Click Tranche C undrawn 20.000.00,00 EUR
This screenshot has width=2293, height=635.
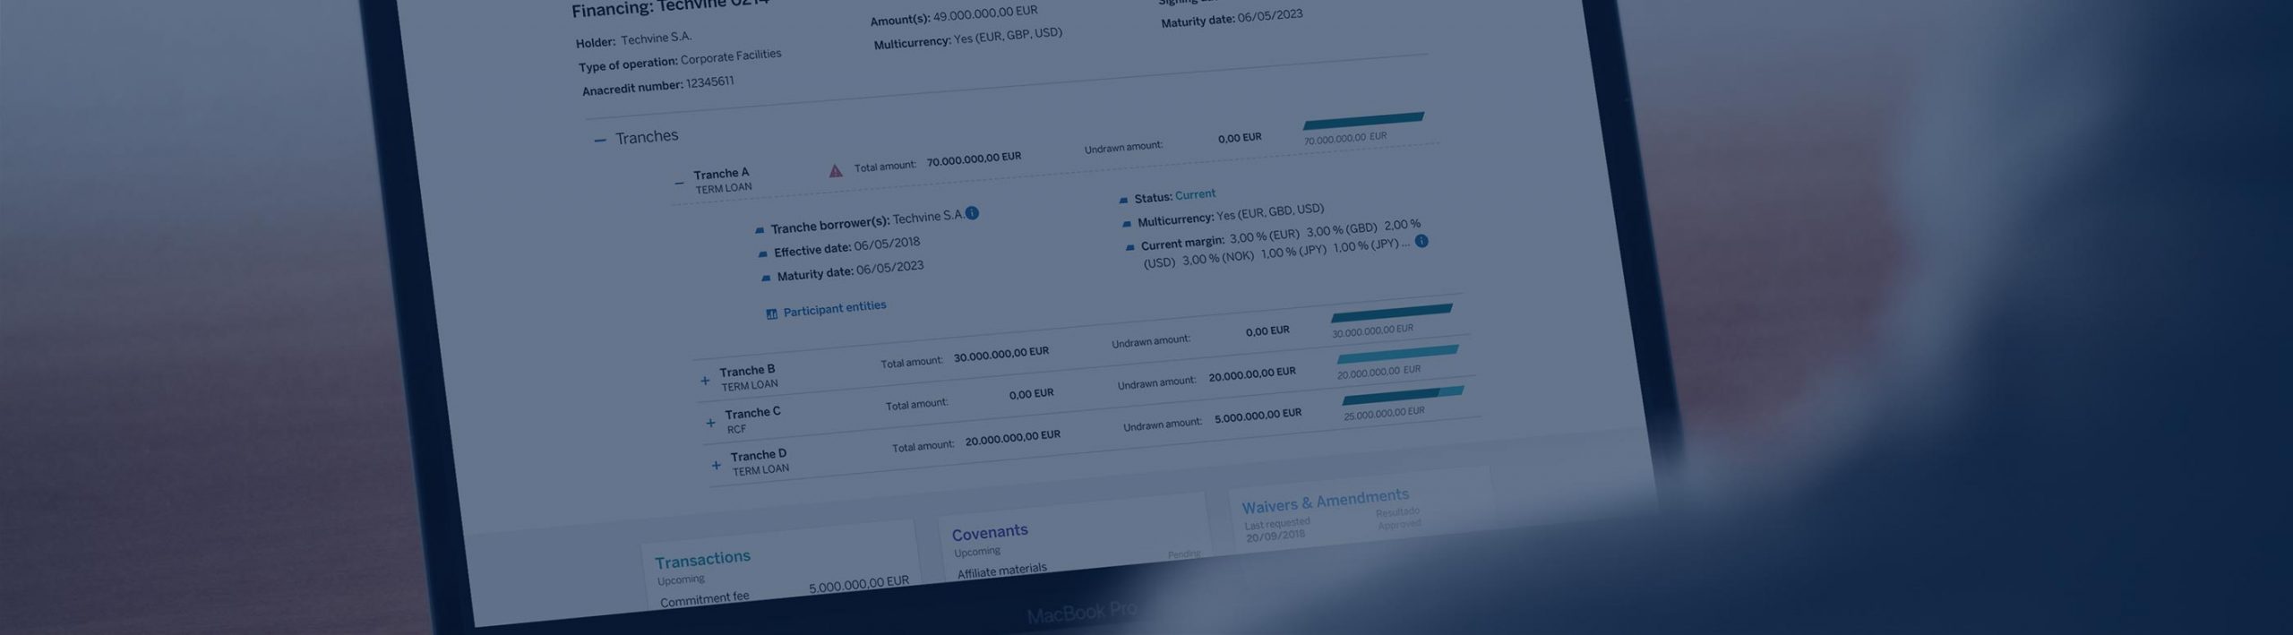(1252, 374)
